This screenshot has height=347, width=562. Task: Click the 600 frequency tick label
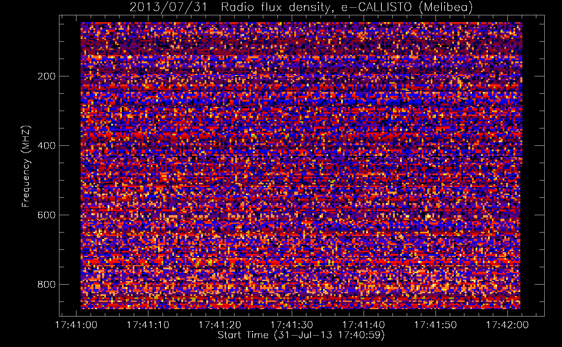pyautogui.click(x=47, y=215)
